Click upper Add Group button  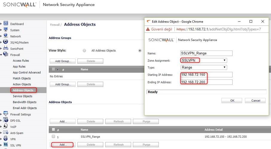point(63,61)
